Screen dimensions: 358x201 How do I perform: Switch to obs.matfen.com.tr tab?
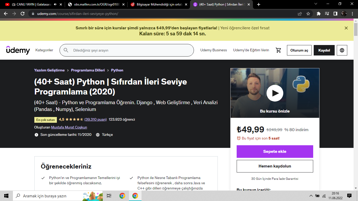96,4
